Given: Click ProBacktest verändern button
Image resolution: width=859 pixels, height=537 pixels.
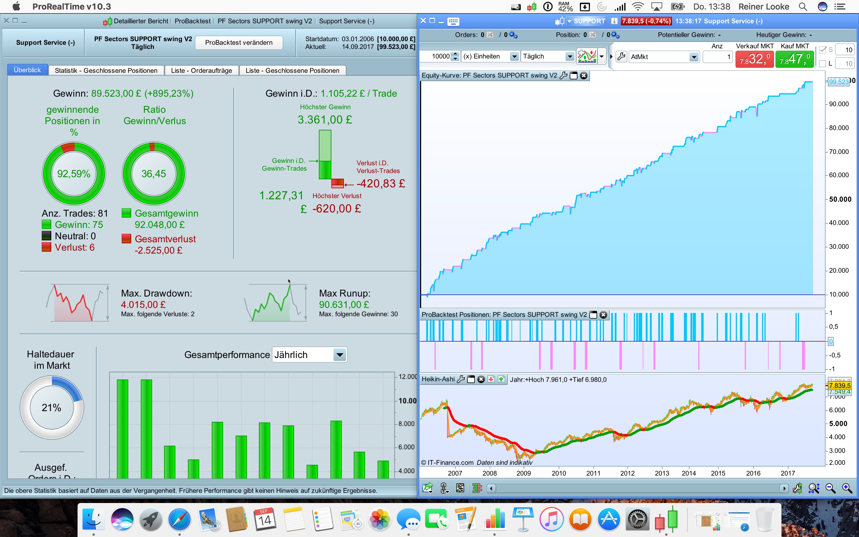Looking at the screenshot, I should 239,43.
